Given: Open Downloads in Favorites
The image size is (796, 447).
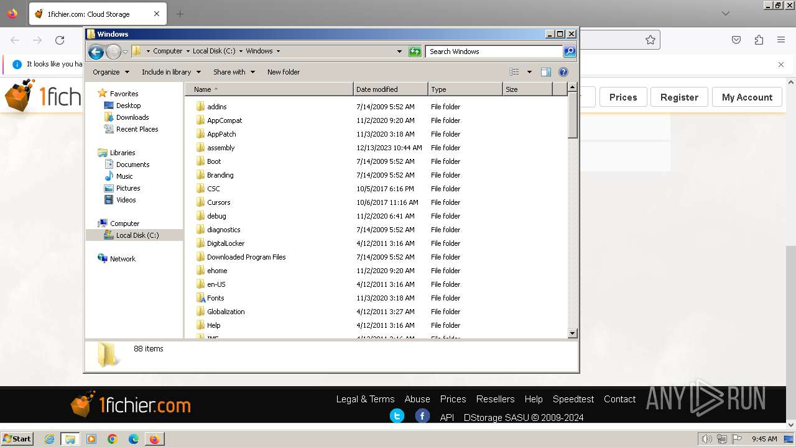Looking at the screenshot, I should point(132,117).
